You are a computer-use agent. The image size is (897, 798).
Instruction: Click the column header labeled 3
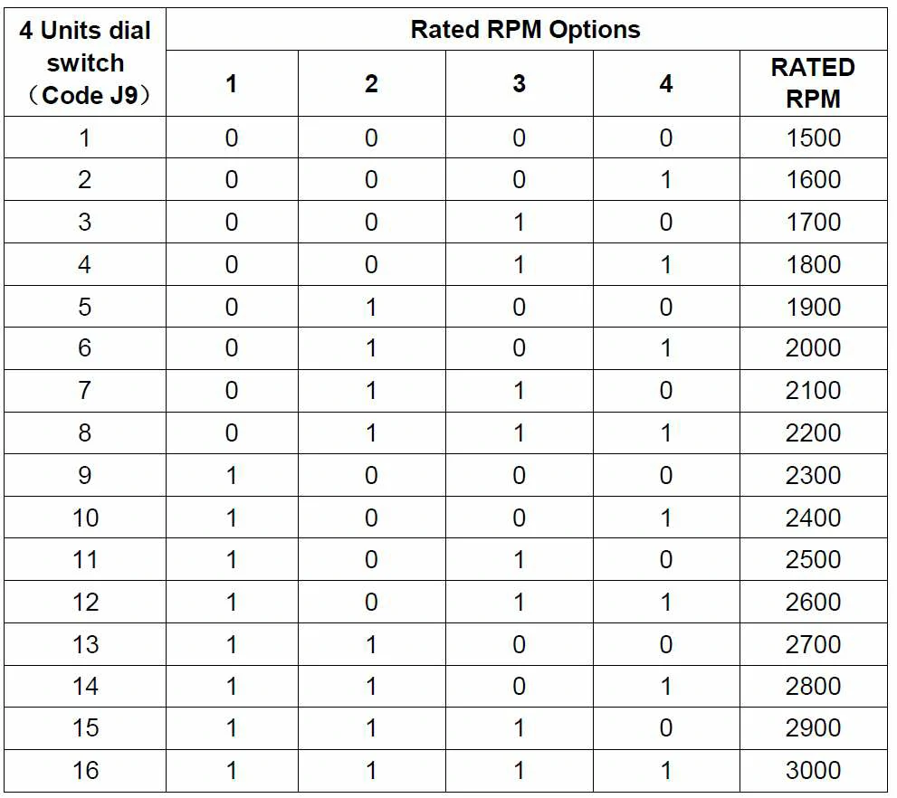coord(519,83)
